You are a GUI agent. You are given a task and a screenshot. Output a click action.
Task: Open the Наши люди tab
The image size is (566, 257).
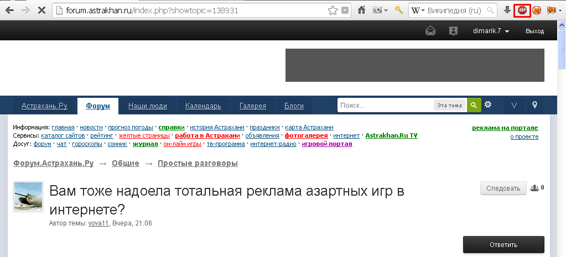point(148,106)
